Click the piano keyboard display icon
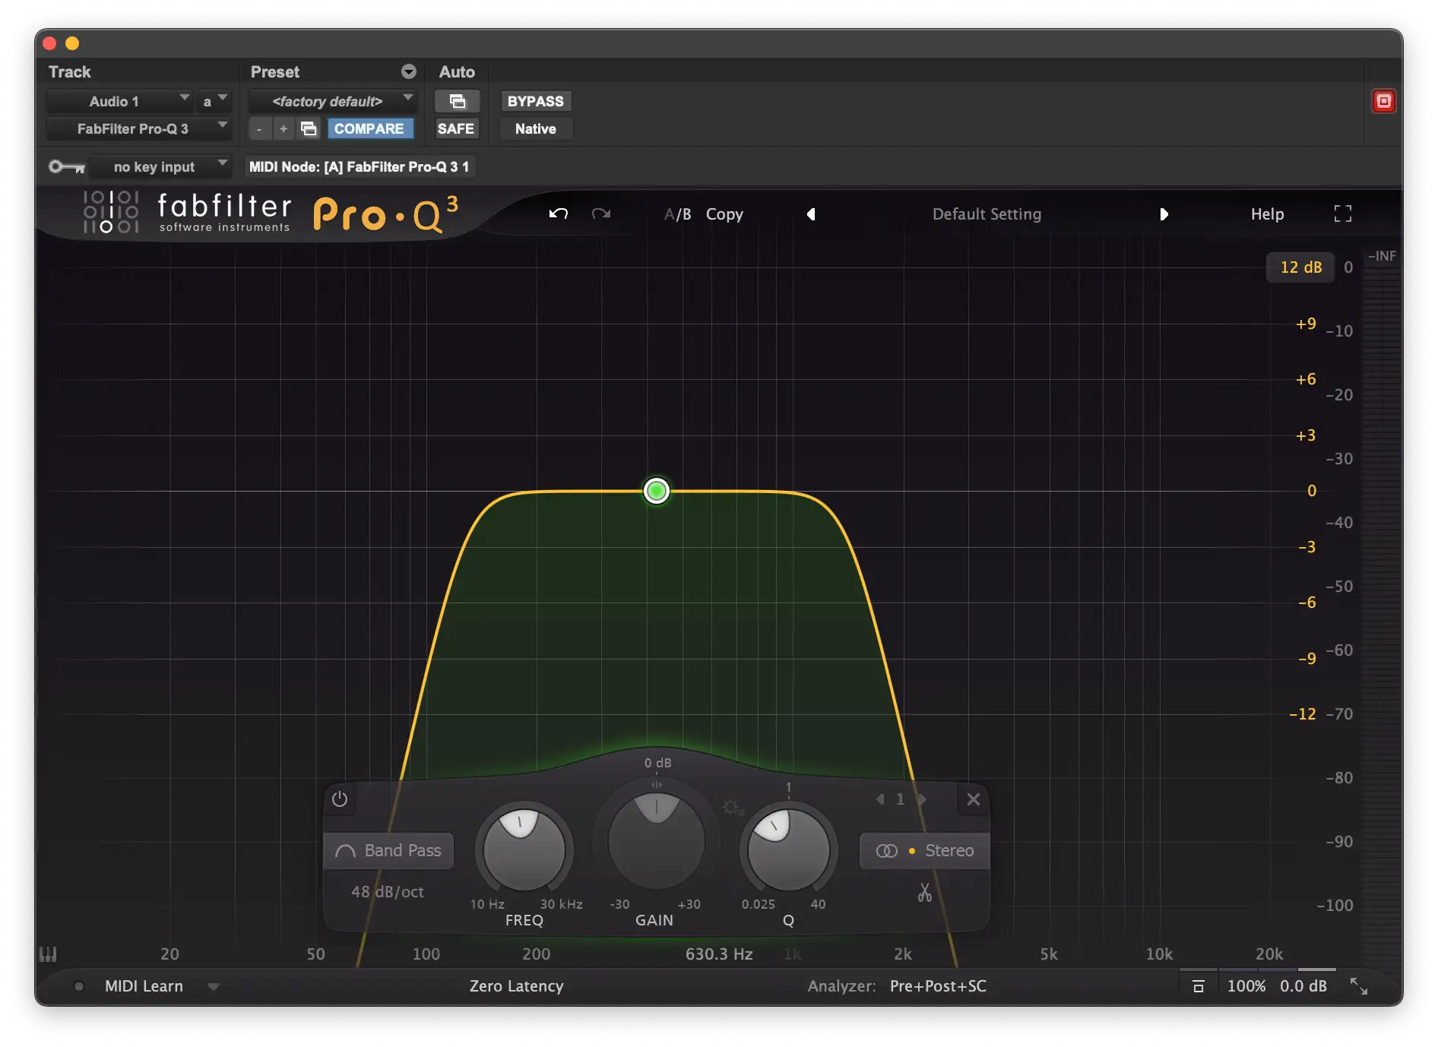The width and height of the screenshot is (1438, 1047). click(x=48, y=954)
